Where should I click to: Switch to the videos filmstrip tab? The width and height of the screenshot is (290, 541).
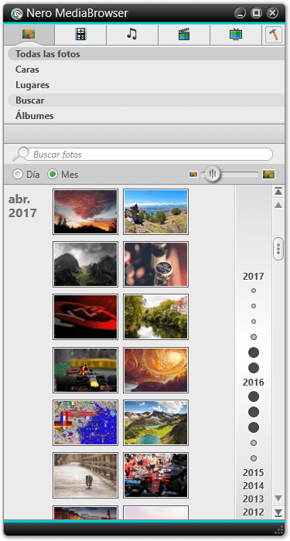point(80,34)
